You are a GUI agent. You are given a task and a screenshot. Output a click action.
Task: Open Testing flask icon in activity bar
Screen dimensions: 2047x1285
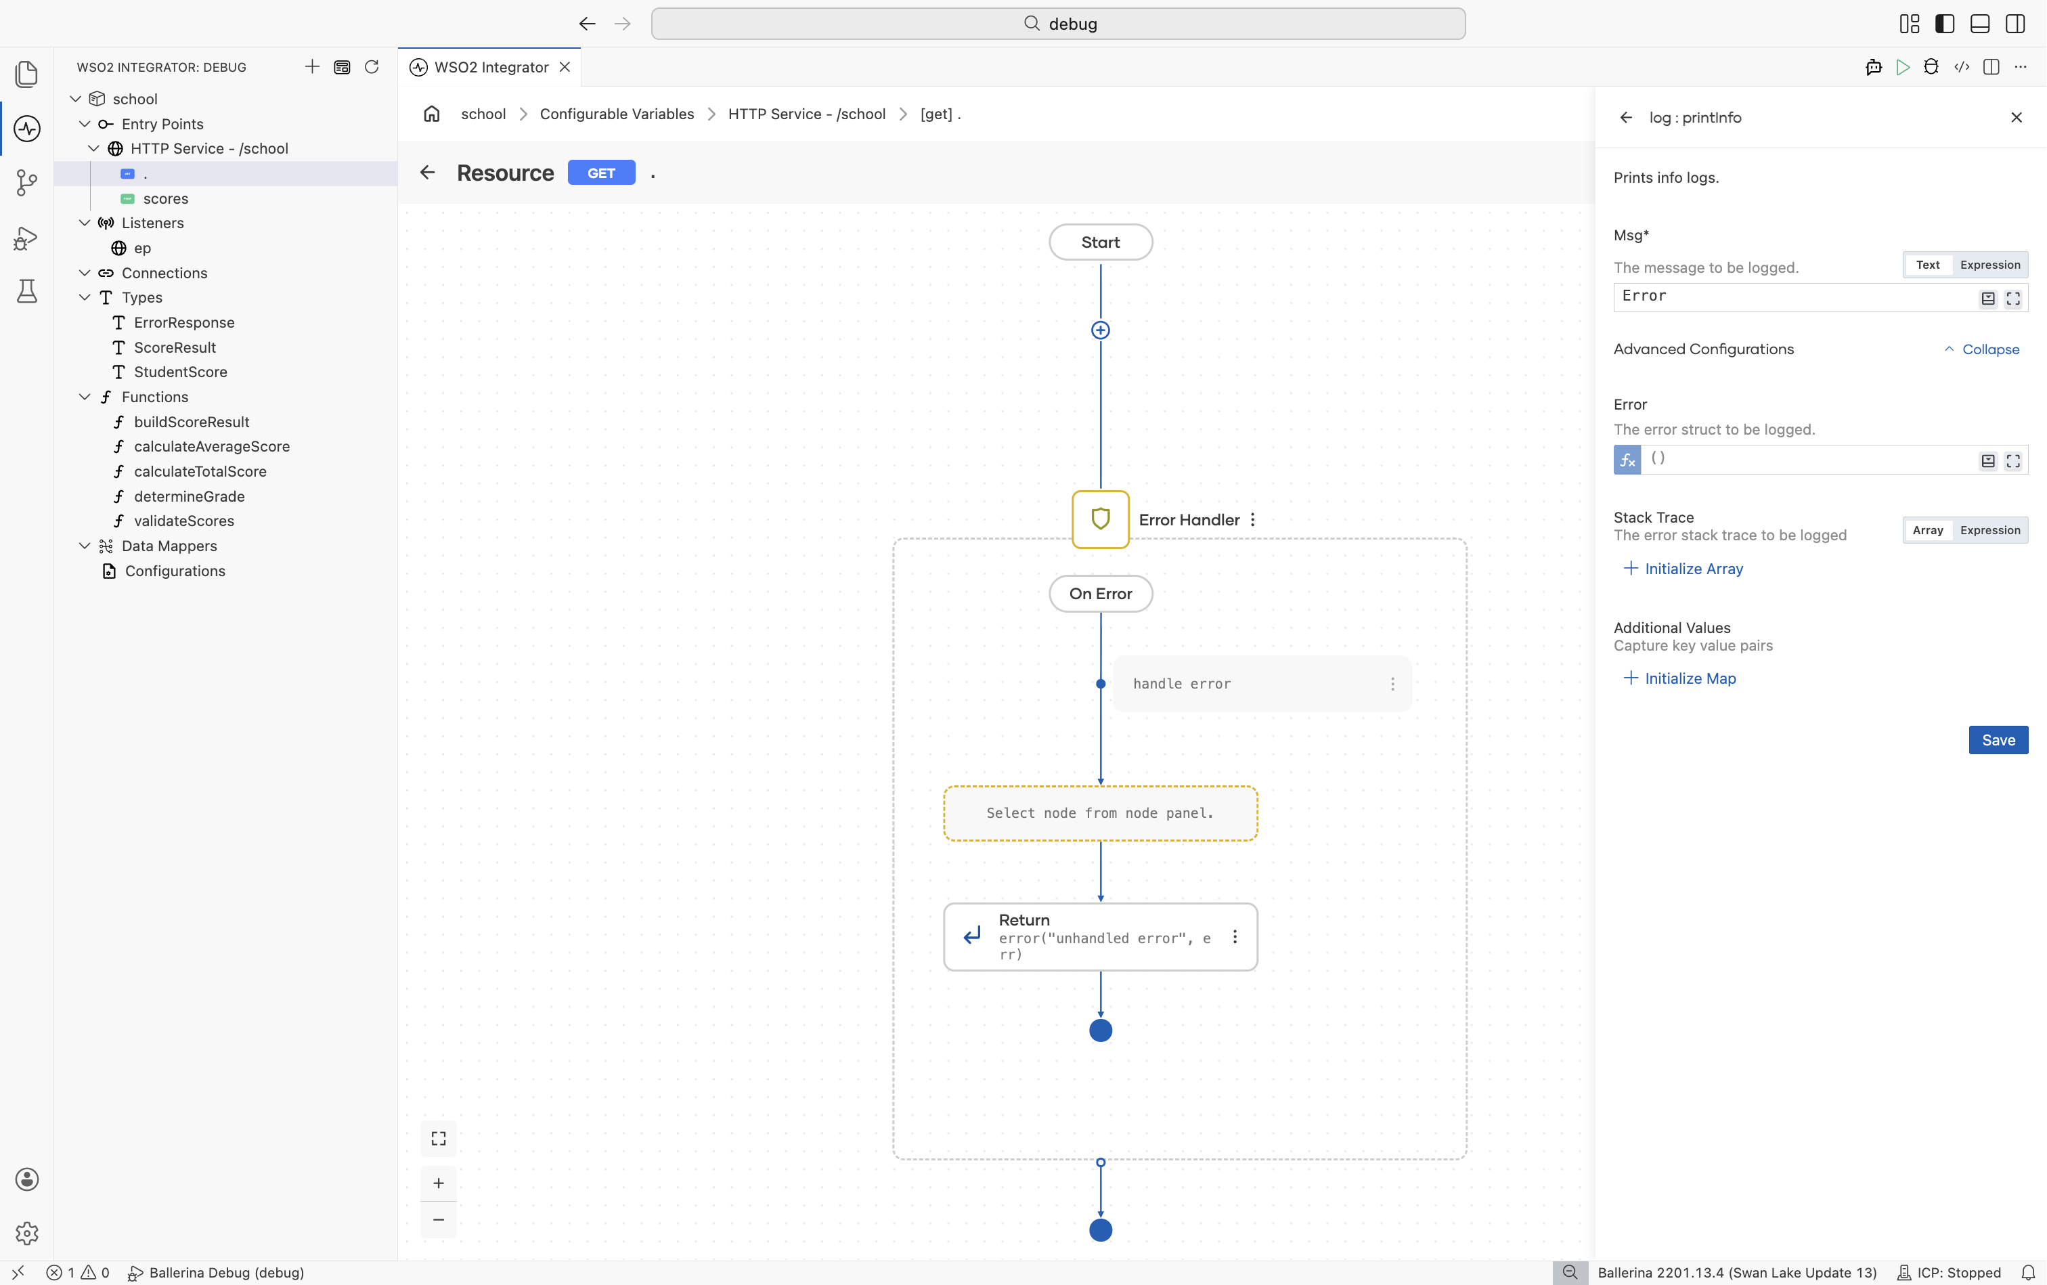[26, 292]
